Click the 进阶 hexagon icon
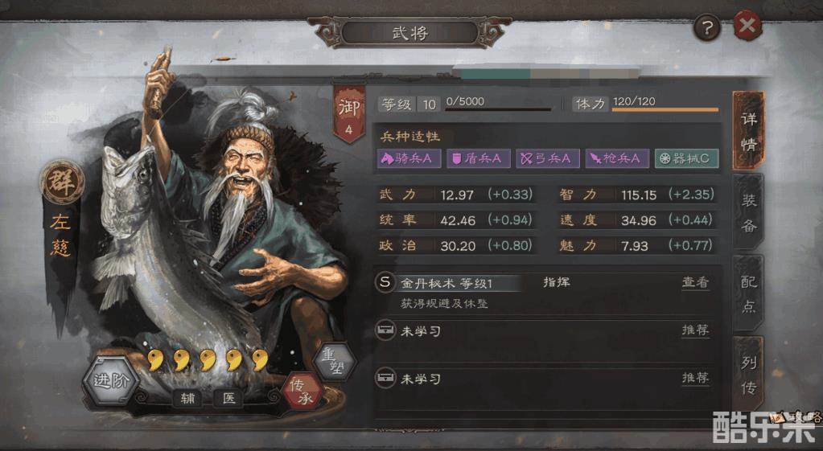Viewport: 823px width, 451px height. click(x=111, y=380)
